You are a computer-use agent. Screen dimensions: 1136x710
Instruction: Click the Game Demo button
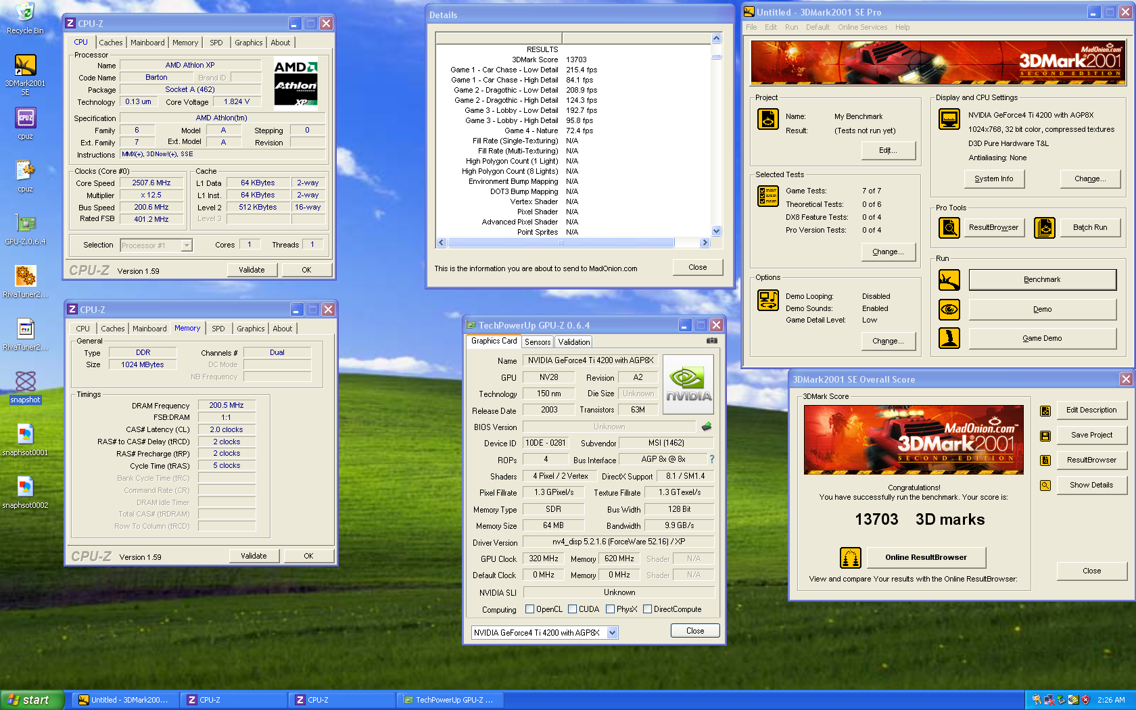pos(1042,338)
